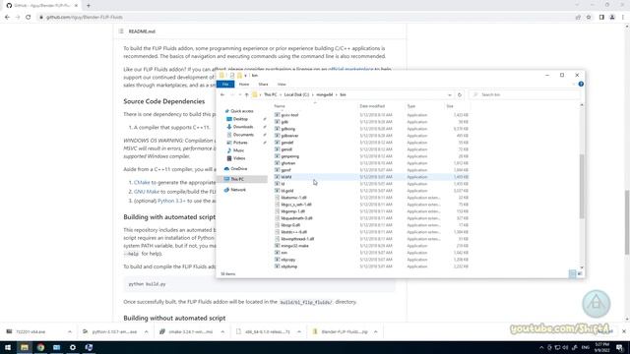The height and width of the screenshot is (354, 630).
Task: Click the Explorer Help question mark icon
Action: [x=581, y=84]
